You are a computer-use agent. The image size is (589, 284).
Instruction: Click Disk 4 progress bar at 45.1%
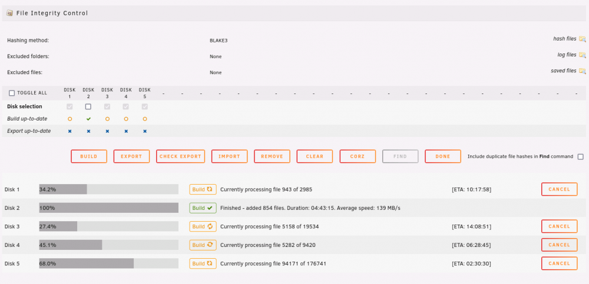tap(108, 245)
